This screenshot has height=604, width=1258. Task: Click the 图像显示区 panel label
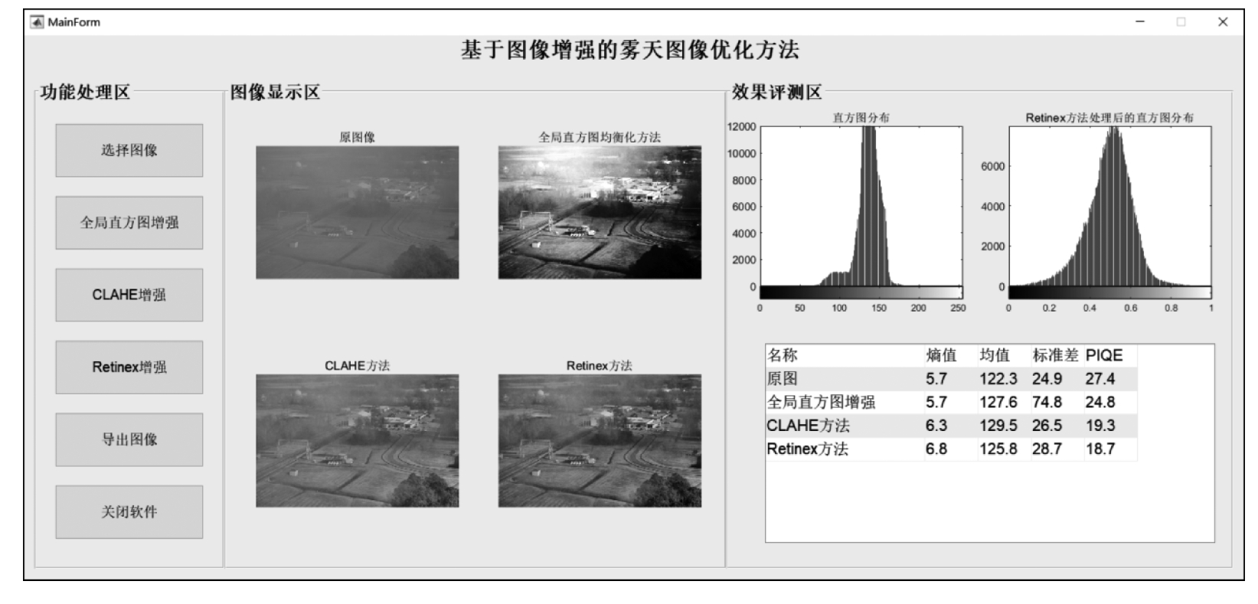276,93
